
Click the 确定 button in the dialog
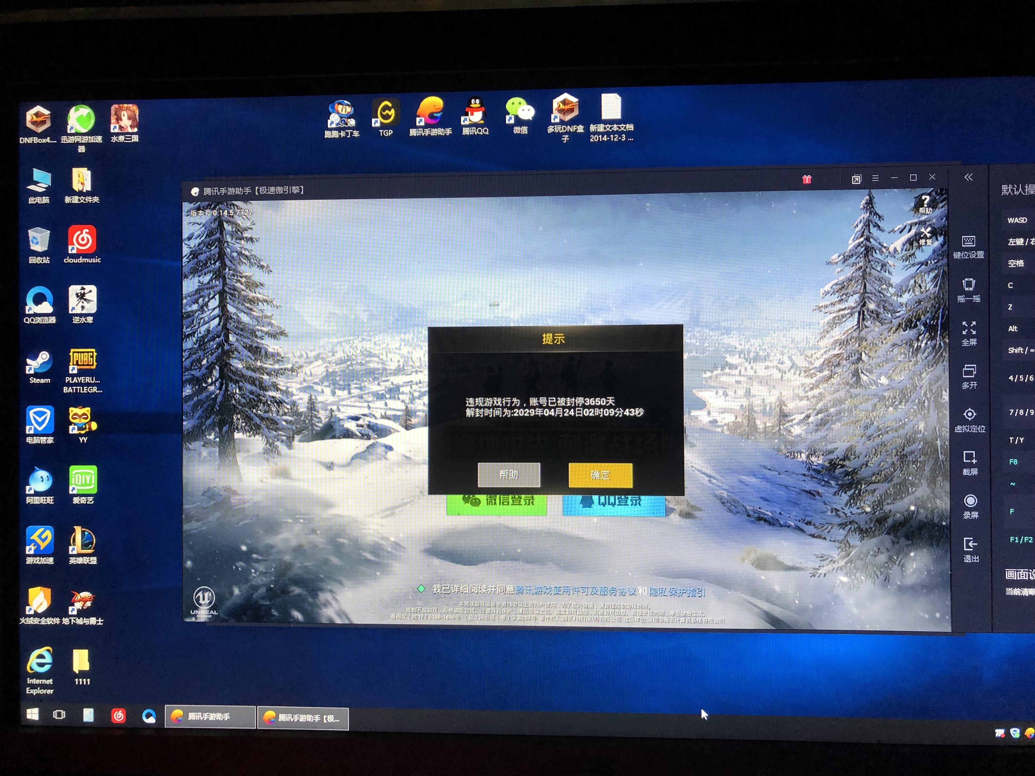click(x=600, y=475)
